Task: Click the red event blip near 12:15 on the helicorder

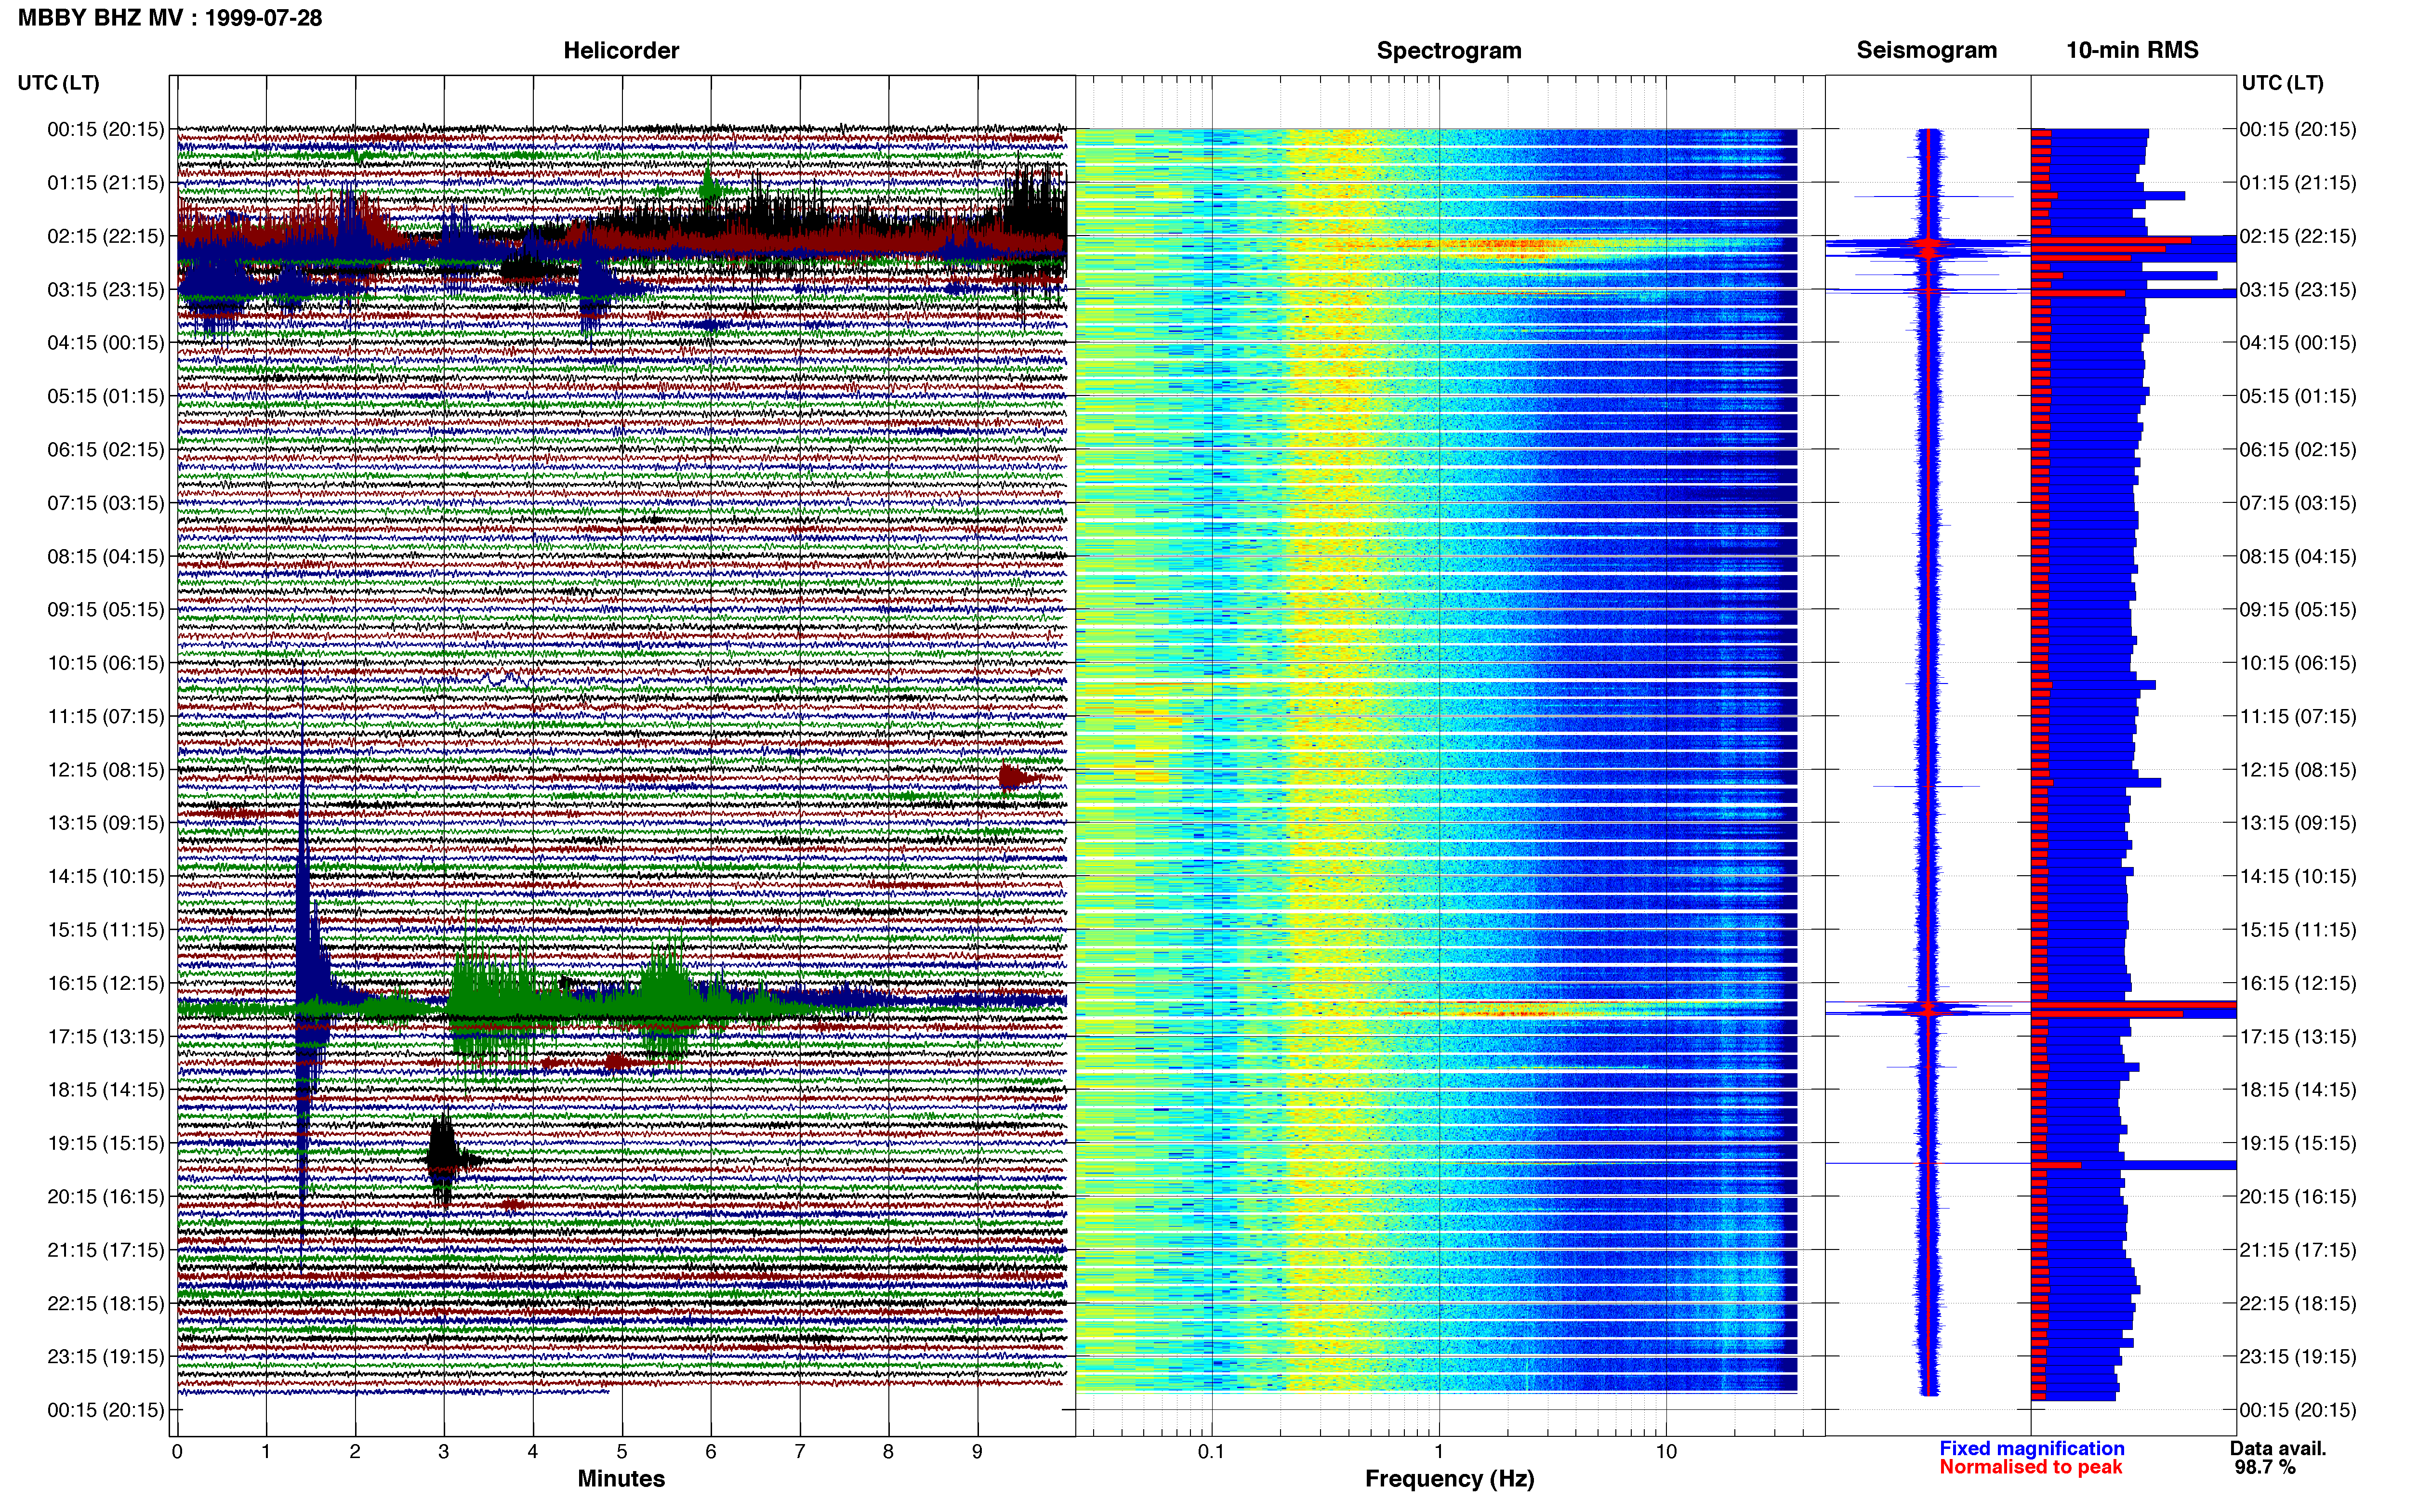Action: (x=1014, y=777)
